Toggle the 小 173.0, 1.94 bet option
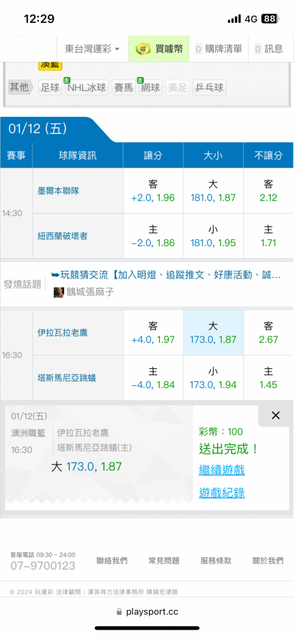The width and height of the screenshot is (294, 636). [x=213, y=378]
